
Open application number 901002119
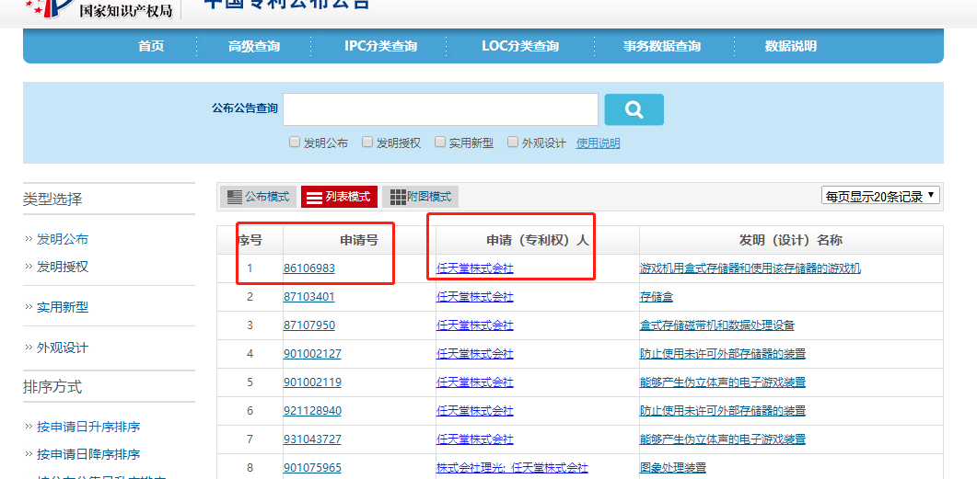point(312,382)
